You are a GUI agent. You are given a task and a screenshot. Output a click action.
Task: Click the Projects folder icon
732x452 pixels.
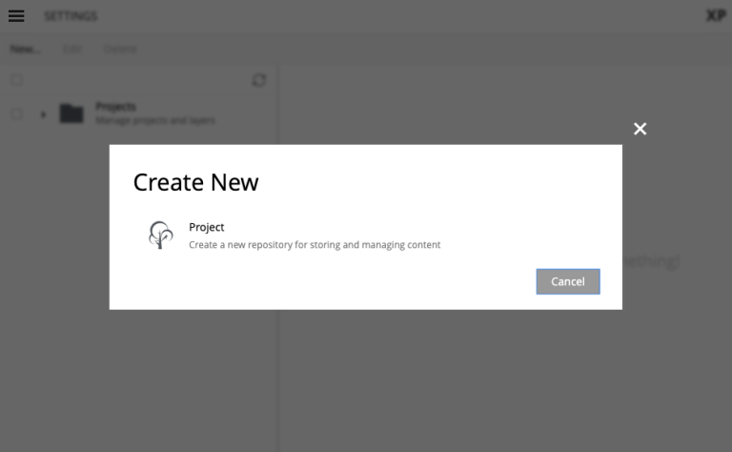click(71, 113)
